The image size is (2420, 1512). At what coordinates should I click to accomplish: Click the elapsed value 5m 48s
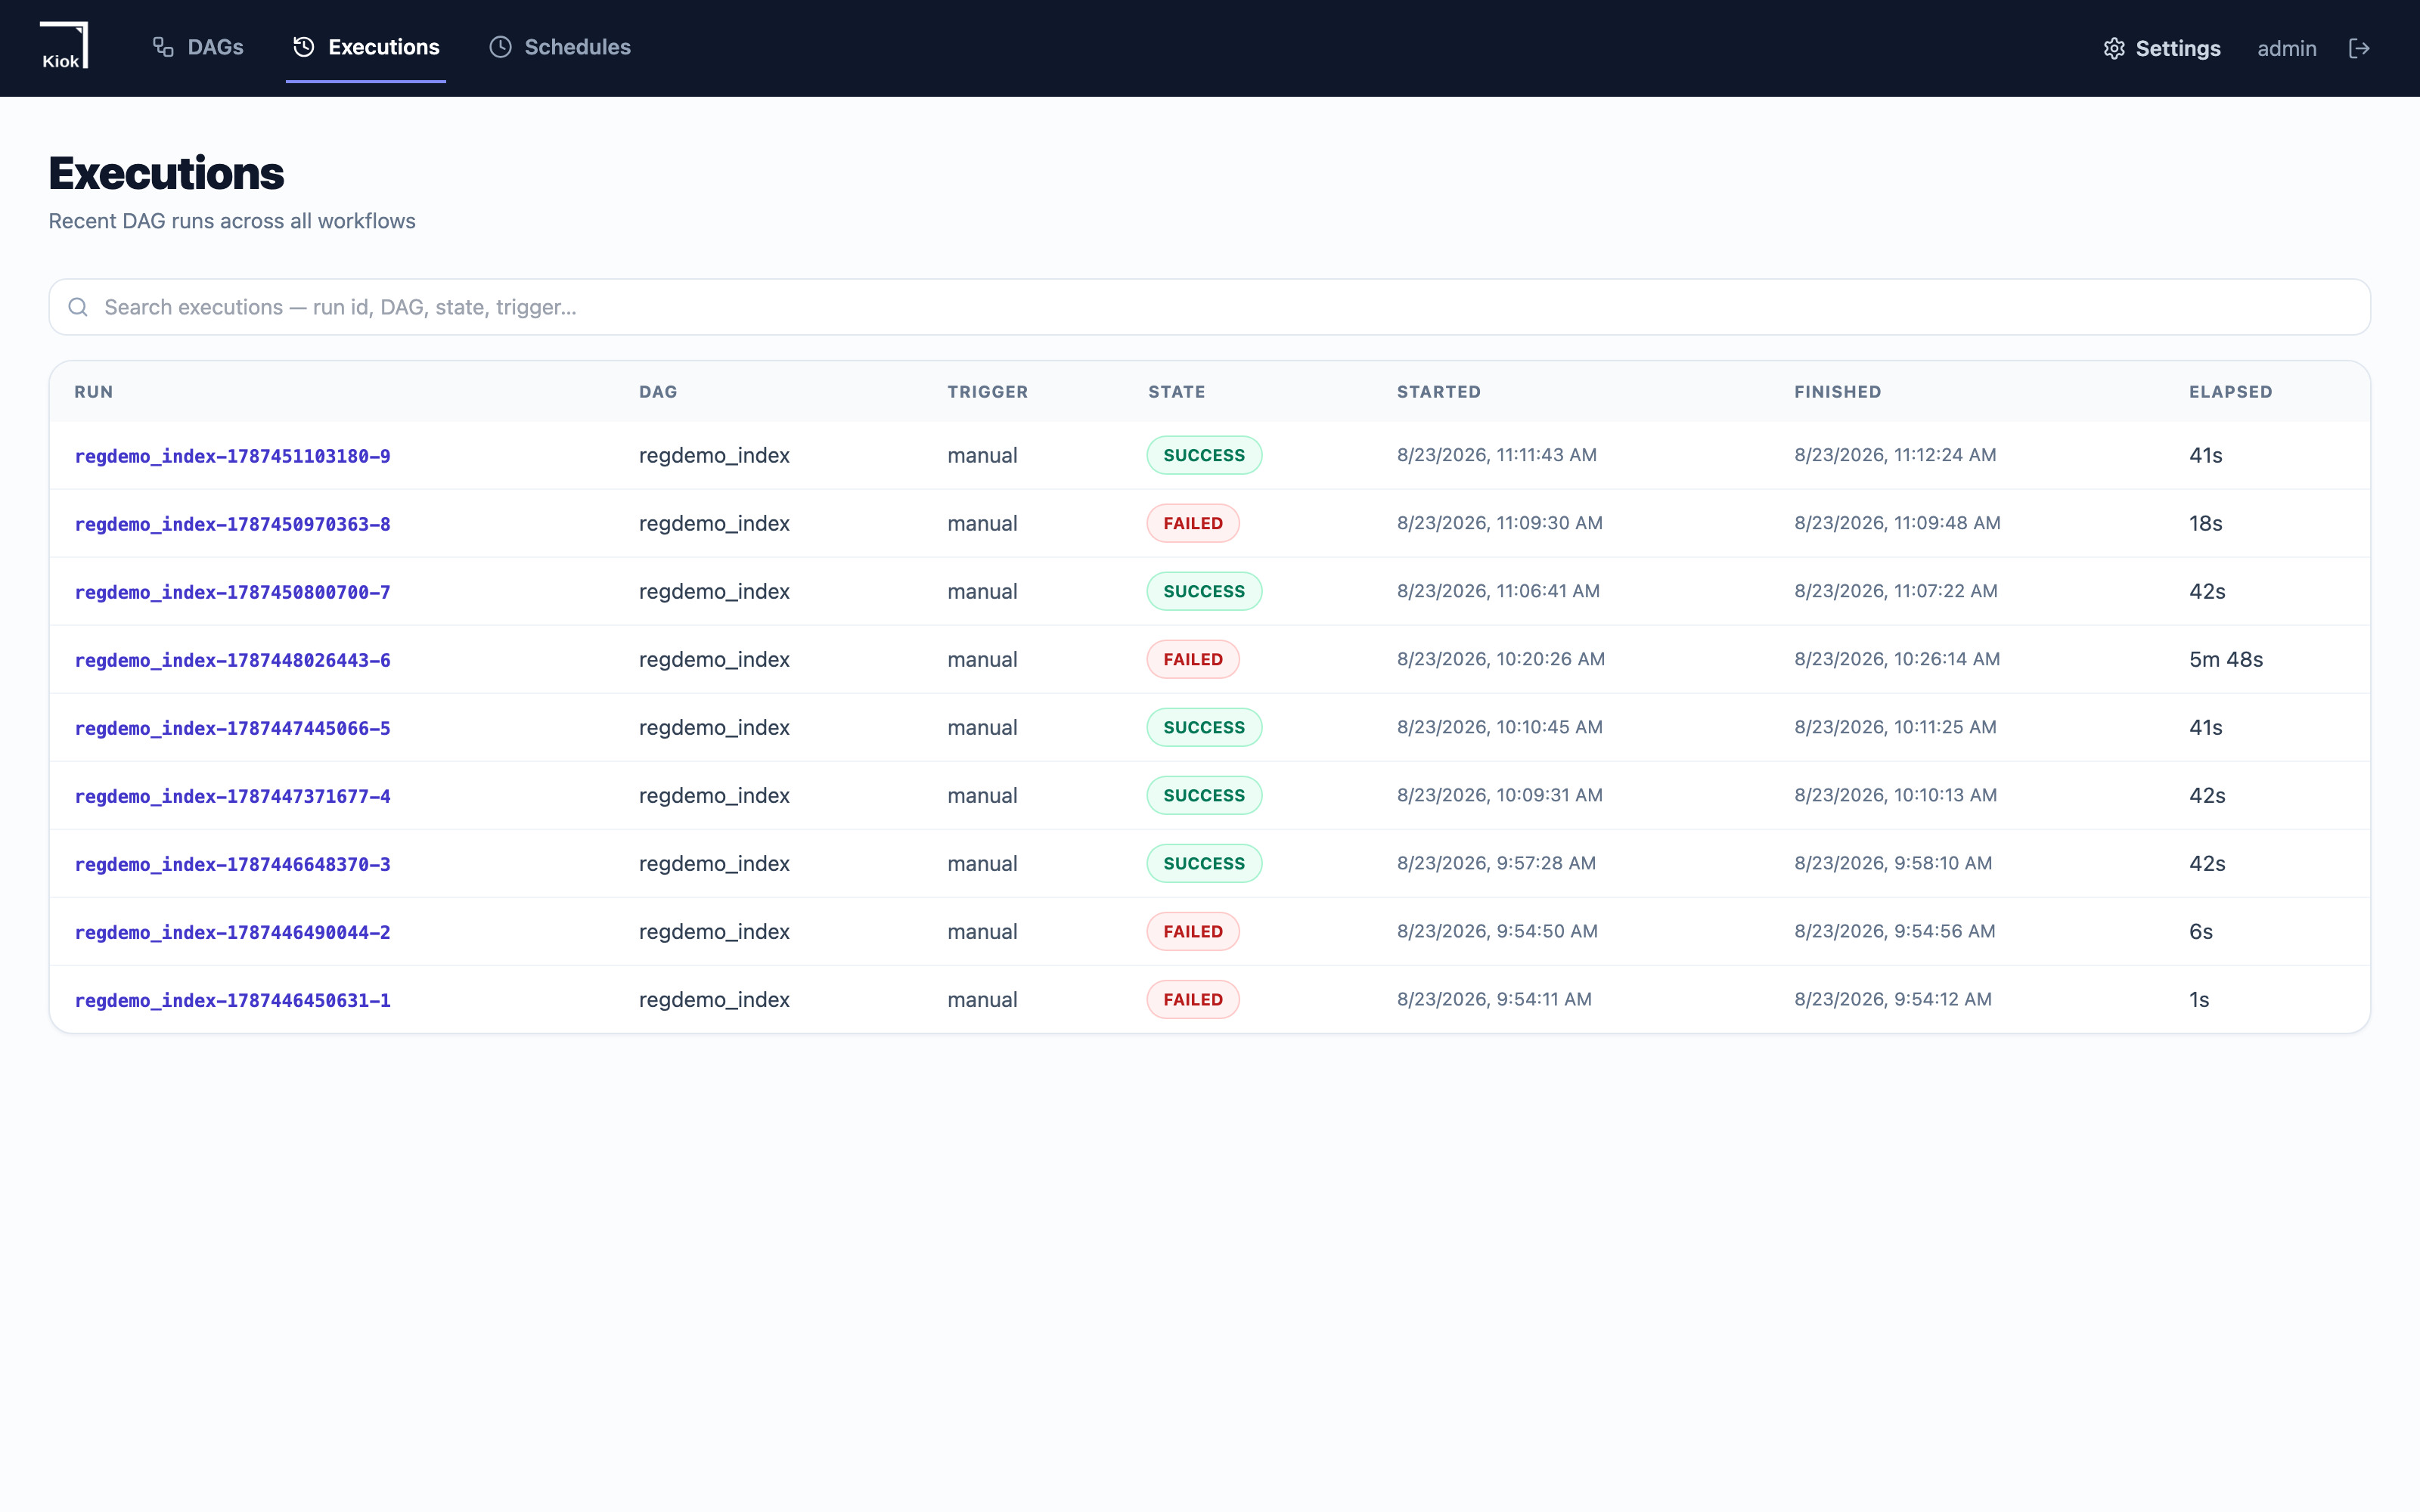2225,659
